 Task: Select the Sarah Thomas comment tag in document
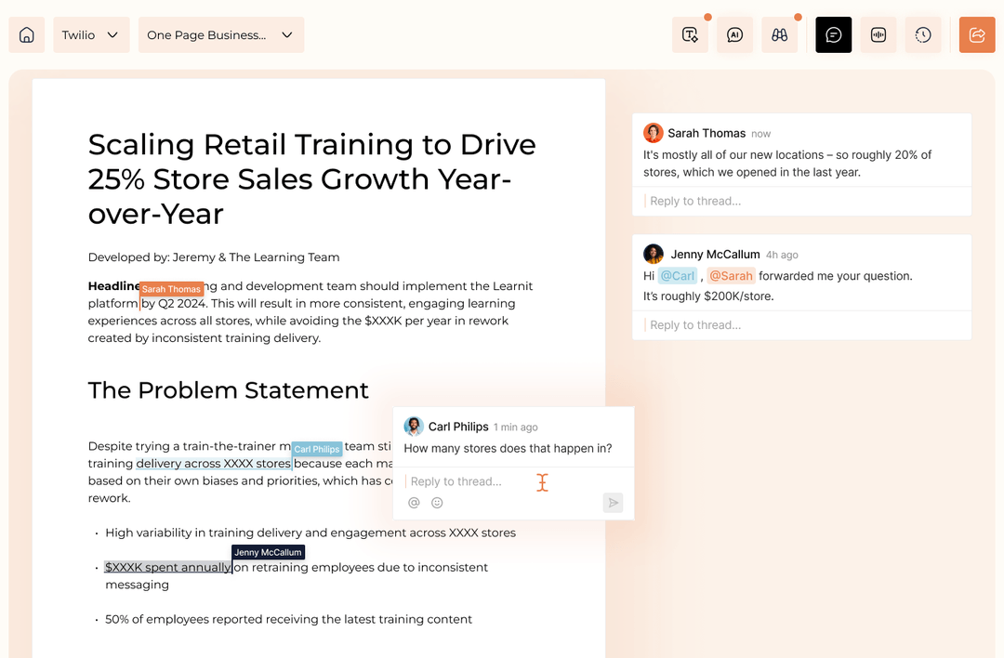click(171, 289)
